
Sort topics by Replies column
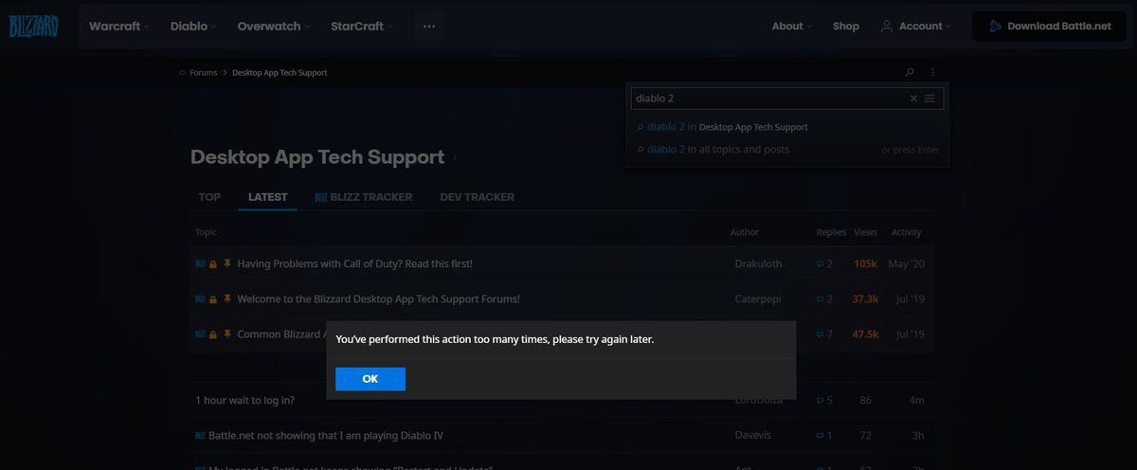point(831,232)
